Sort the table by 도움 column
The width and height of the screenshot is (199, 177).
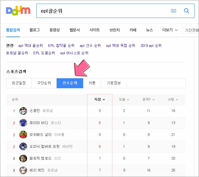coord(124,99)
